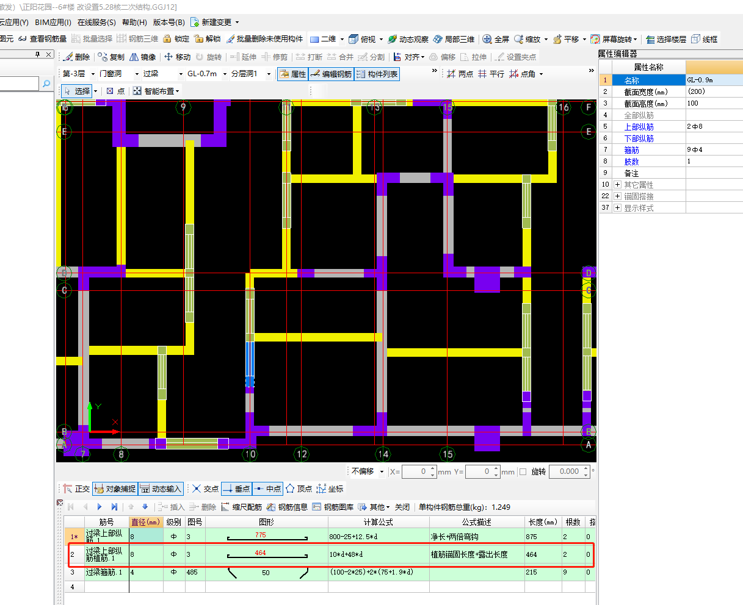
Task: Check the 旋转 rotate checkbox
Action: pyautogui.click(x=523, y=471)
